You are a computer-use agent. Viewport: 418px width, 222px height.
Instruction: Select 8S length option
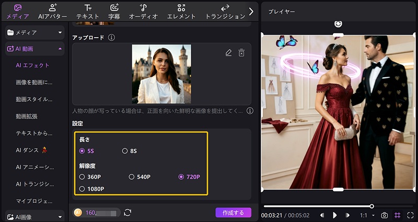point(129,151)
